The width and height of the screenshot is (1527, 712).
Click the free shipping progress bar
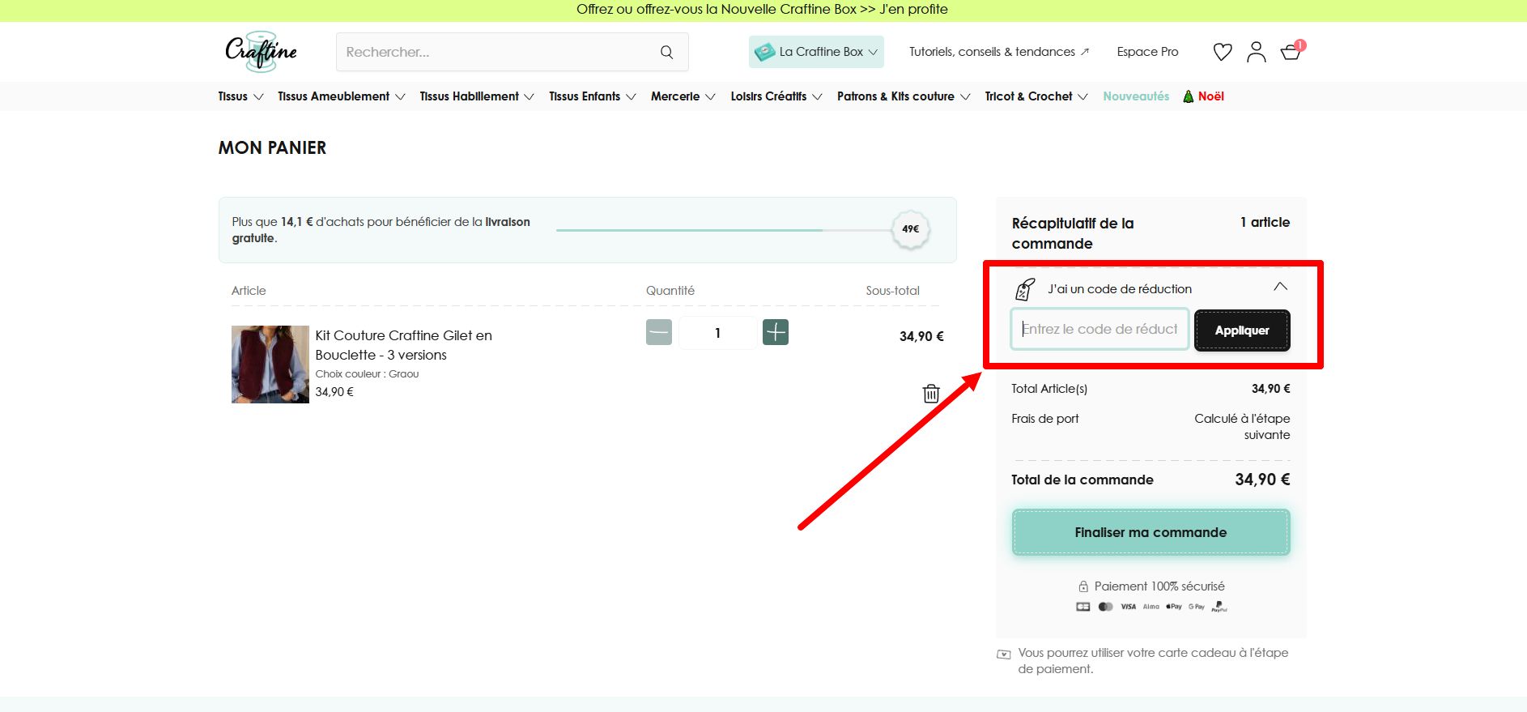point(724,230)
